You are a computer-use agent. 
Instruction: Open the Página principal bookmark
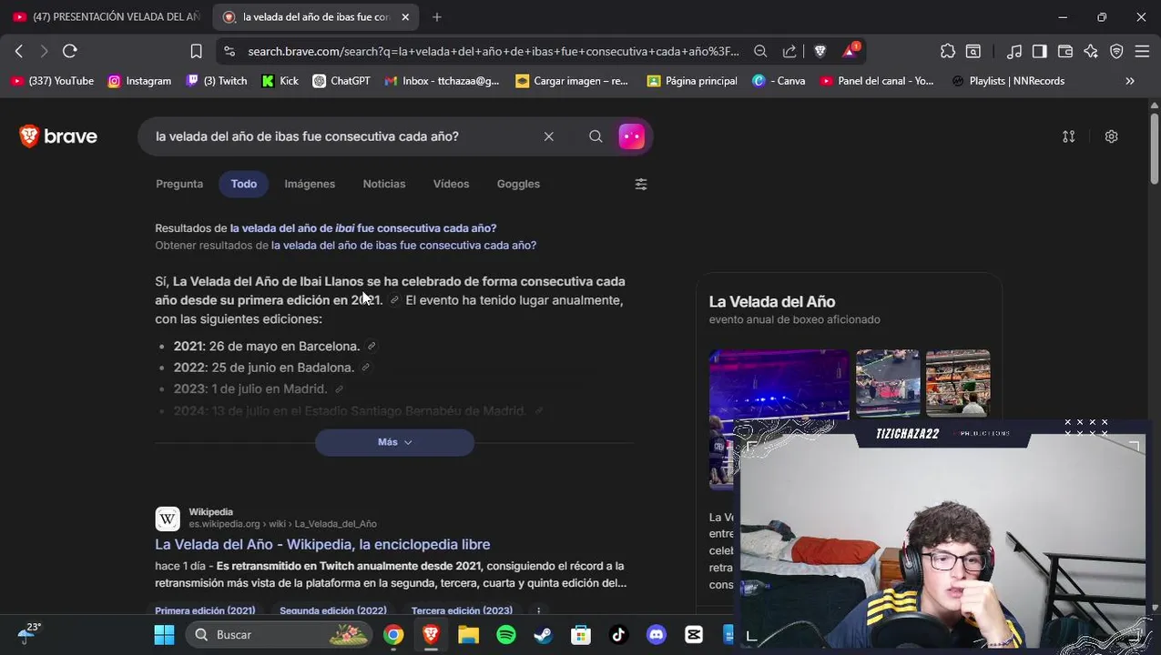coord(692,81)
